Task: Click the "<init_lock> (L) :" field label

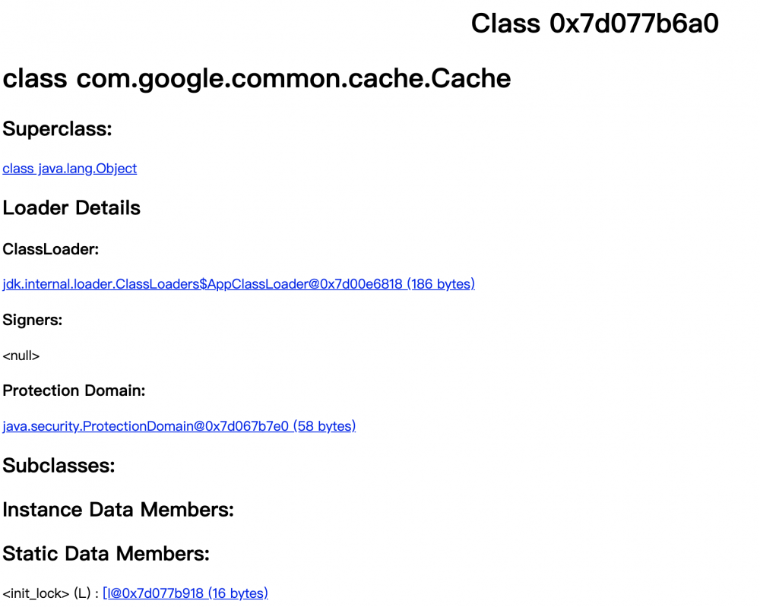Action: click(51, 593)
